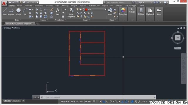The image size is (188, 105).
Task: Toggle layer on/off lightbulb for Wall
Action: [78, 9]
